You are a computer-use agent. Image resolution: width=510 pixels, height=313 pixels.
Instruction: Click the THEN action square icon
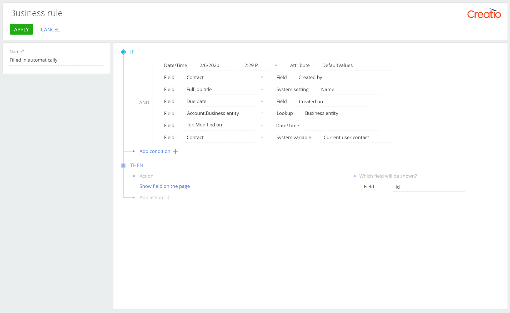pyautogui.click(x=123, y=165)
